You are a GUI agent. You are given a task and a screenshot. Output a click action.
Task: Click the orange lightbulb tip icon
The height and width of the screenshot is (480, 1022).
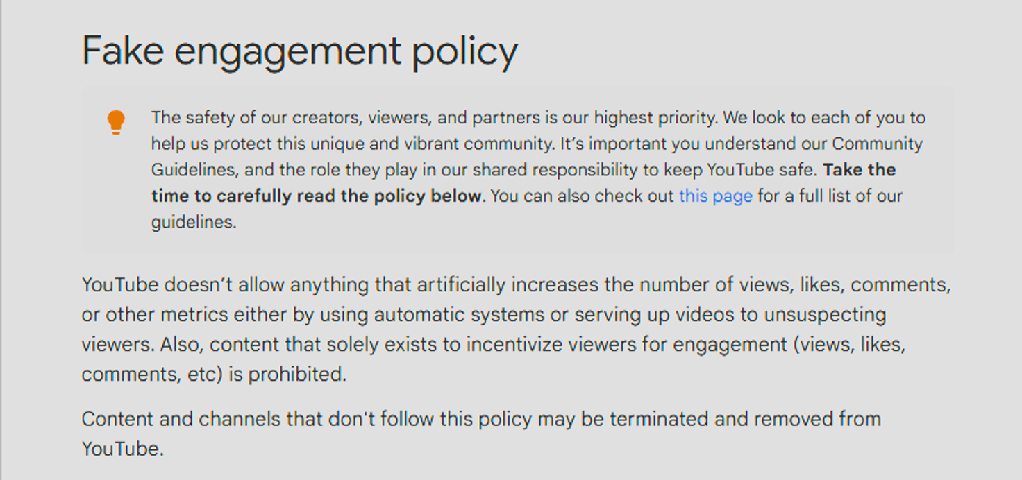pyautogui.click(x=116, y=120)
